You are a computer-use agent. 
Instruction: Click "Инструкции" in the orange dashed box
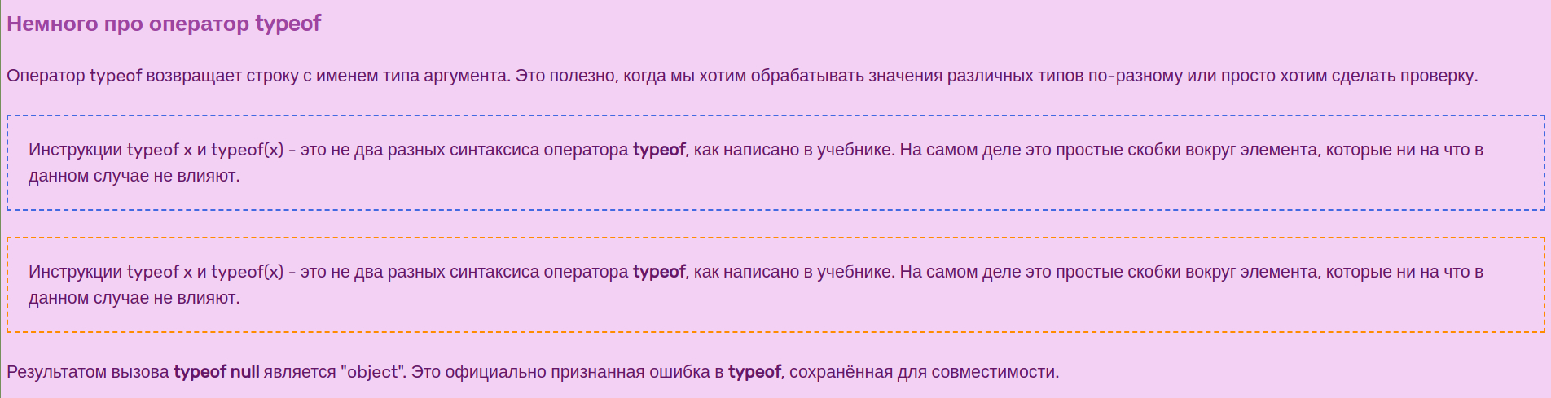coord(76,272)
